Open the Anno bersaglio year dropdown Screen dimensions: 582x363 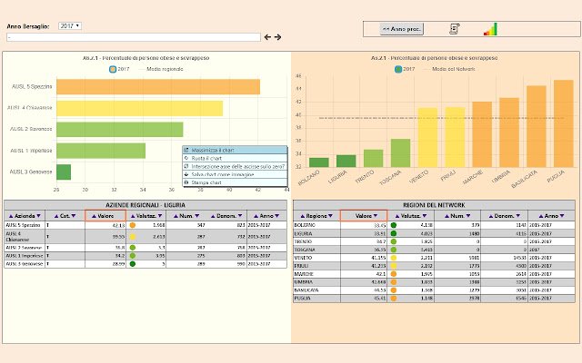70,26
